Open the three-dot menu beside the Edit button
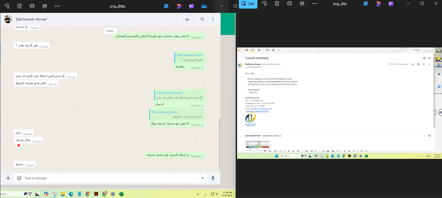 pos(315,3)
